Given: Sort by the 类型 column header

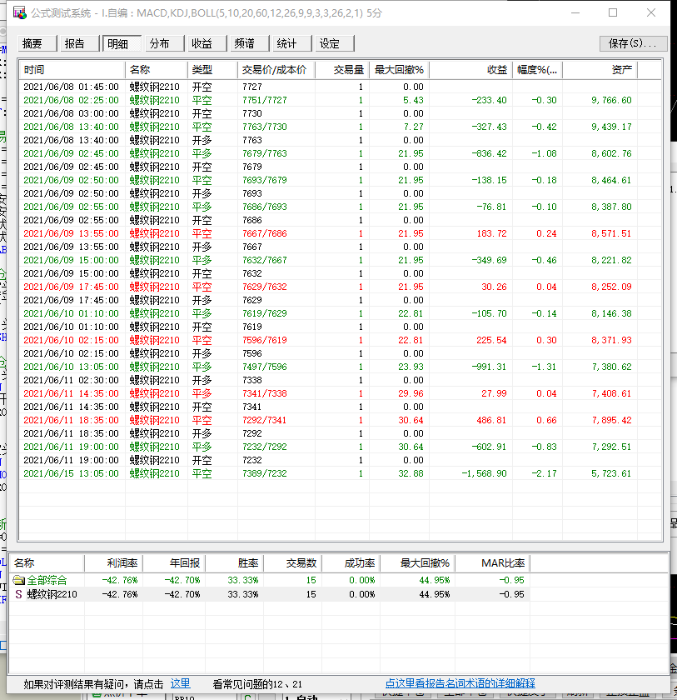Looking at the screenshot, I should 212,70.
